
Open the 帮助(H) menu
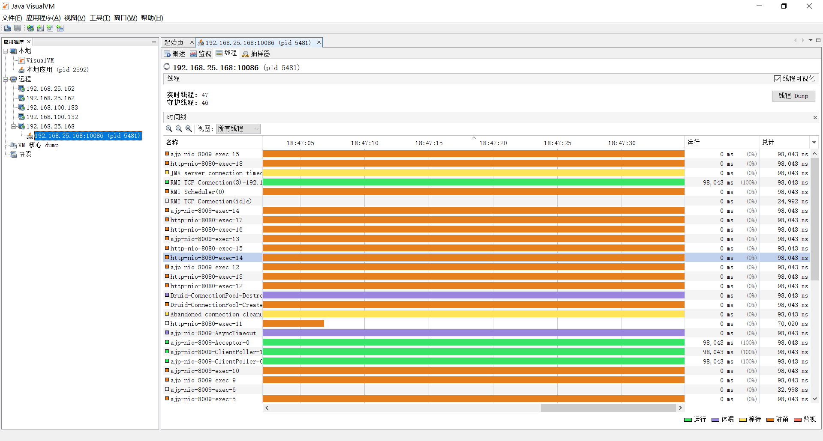tap(152, 18)
